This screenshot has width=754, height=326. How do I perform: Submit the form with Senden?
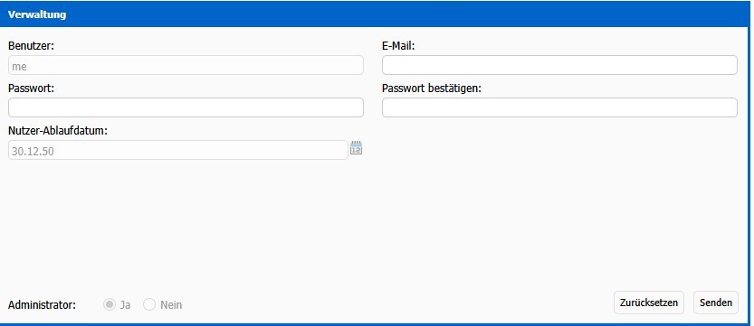point(715,303)
